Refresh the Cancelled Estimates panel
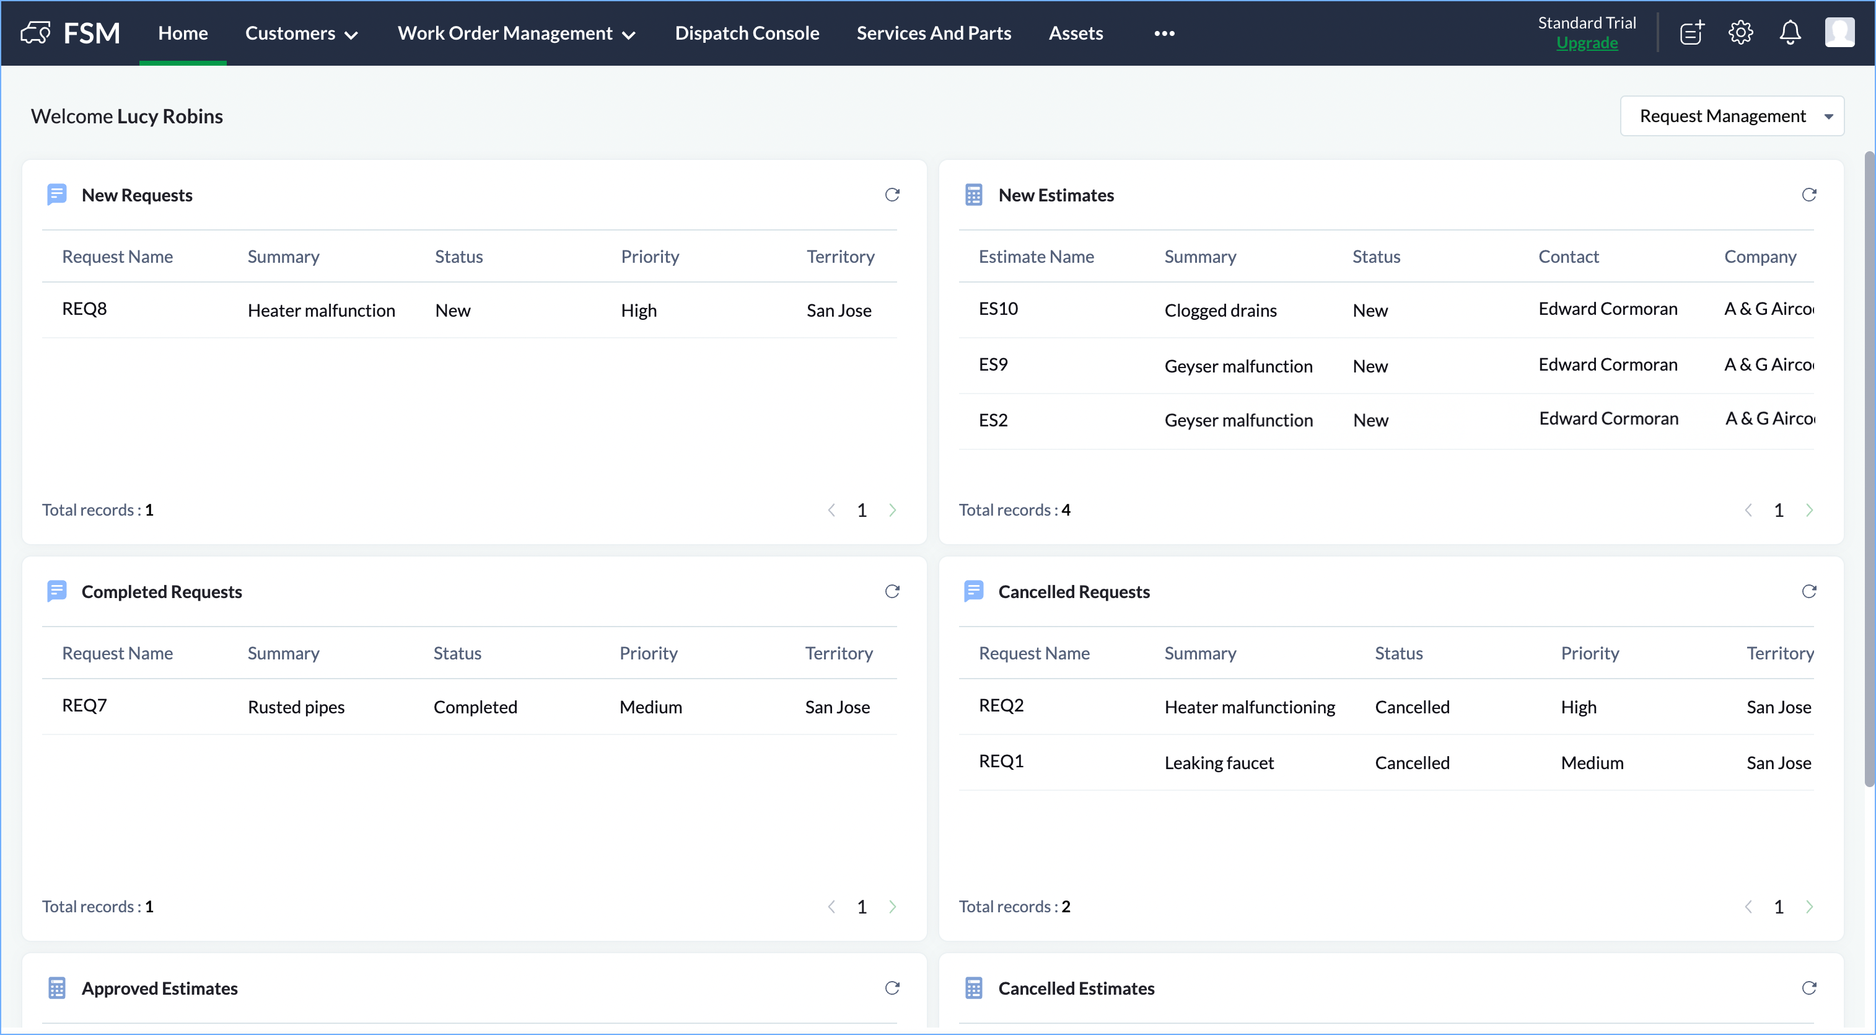The height and width of the screenshot is (1035, 1876). pyautogui.click(x=1809, y=988)
